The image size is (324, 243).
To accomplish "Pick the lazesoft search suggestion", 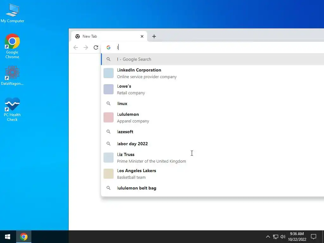I will (x=212, y=132).
